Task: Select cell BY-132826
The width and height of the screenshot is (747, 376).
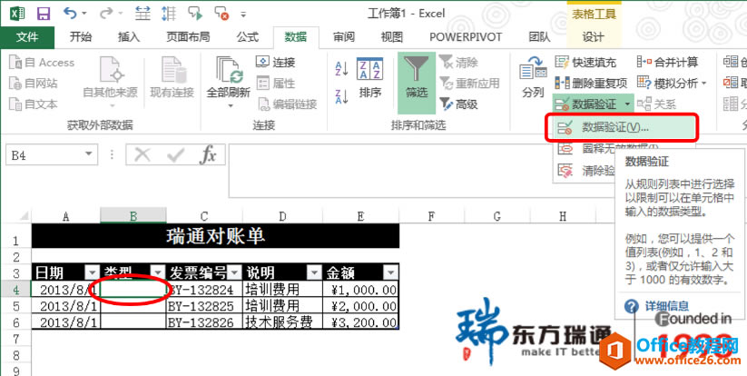Action: pyautogui.click(x=204, y=322)
